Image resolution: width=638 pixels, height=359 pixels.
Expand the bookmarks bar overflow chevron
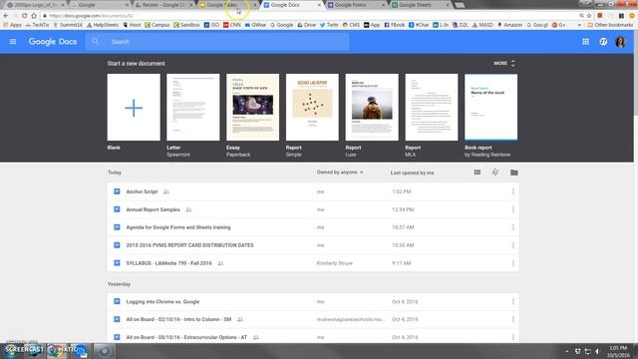(579, 25)
